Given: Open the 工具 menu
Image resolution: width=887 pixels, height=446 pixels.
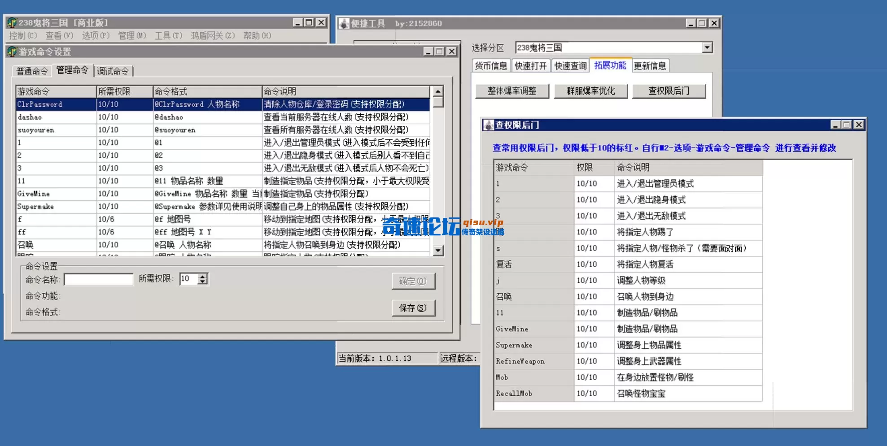Looking at the screenshot, I should click(x=168, y=35).
